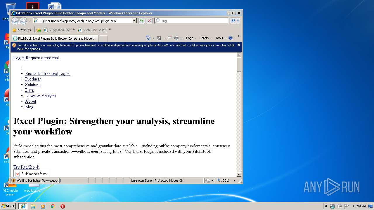Click the Print icon

coord(177,38)
